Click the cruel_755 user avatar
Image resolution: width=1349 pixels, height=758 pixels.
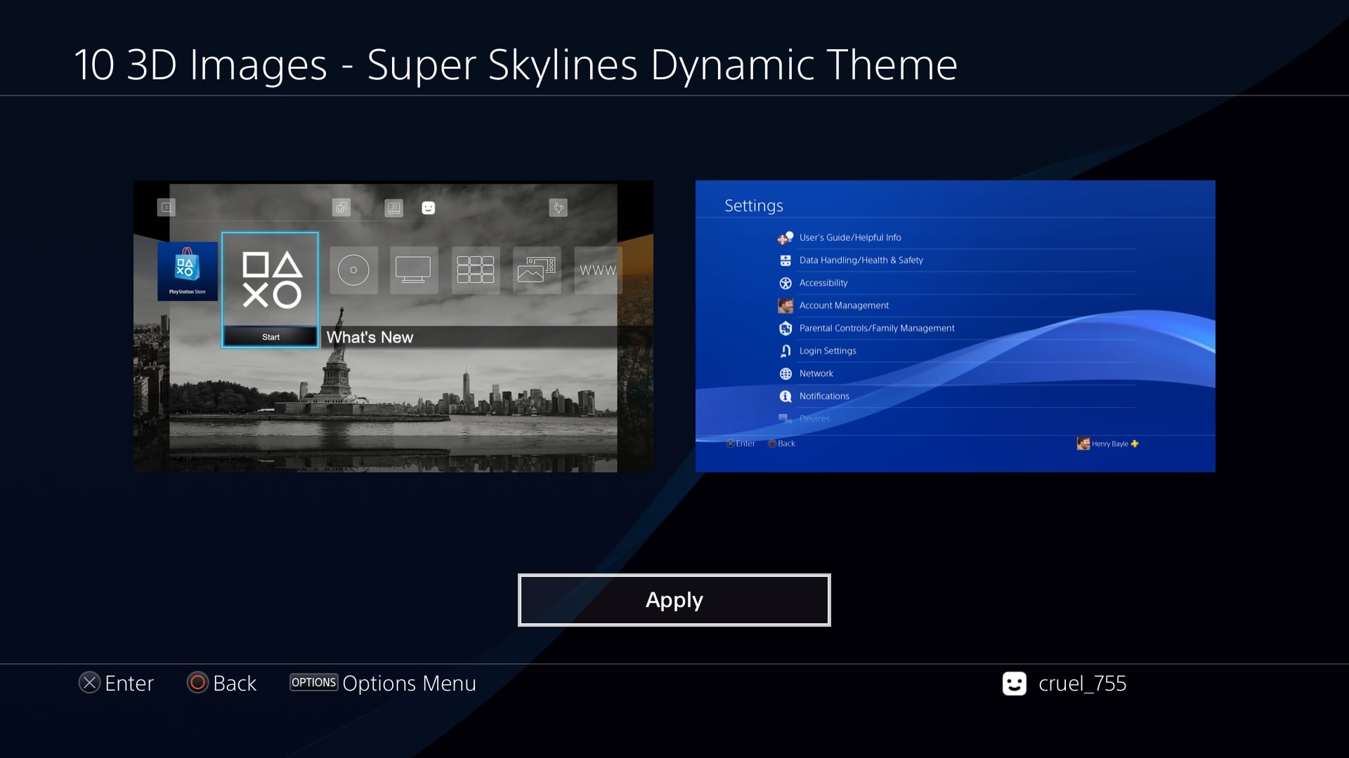[x=1014, y=684]
